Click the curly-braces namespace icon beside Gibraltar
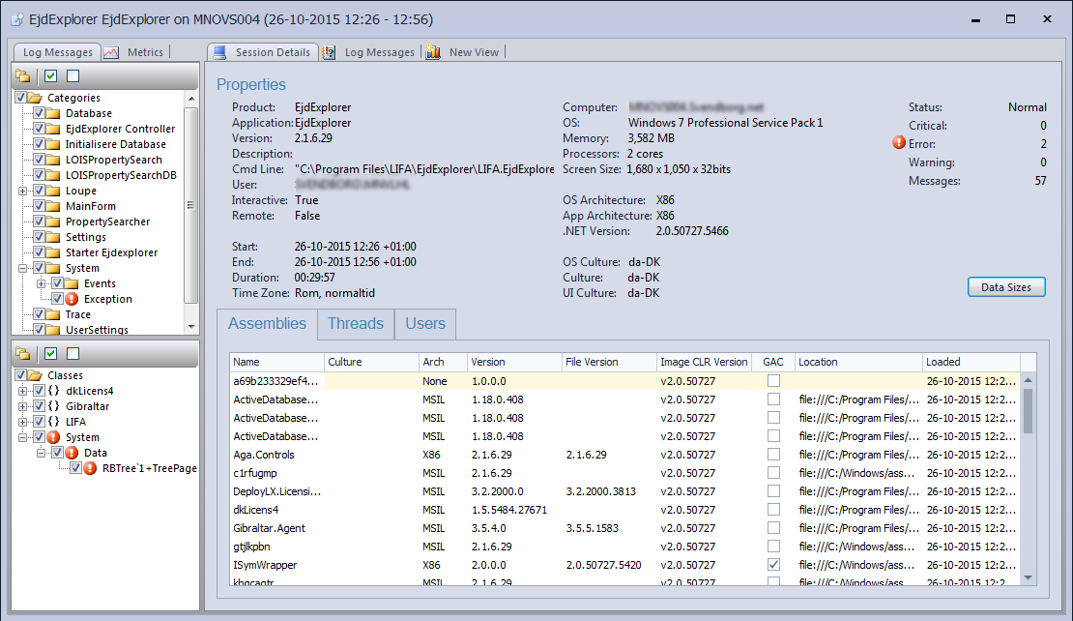Viewport: 1073px width, 621px height. [54, 406]
